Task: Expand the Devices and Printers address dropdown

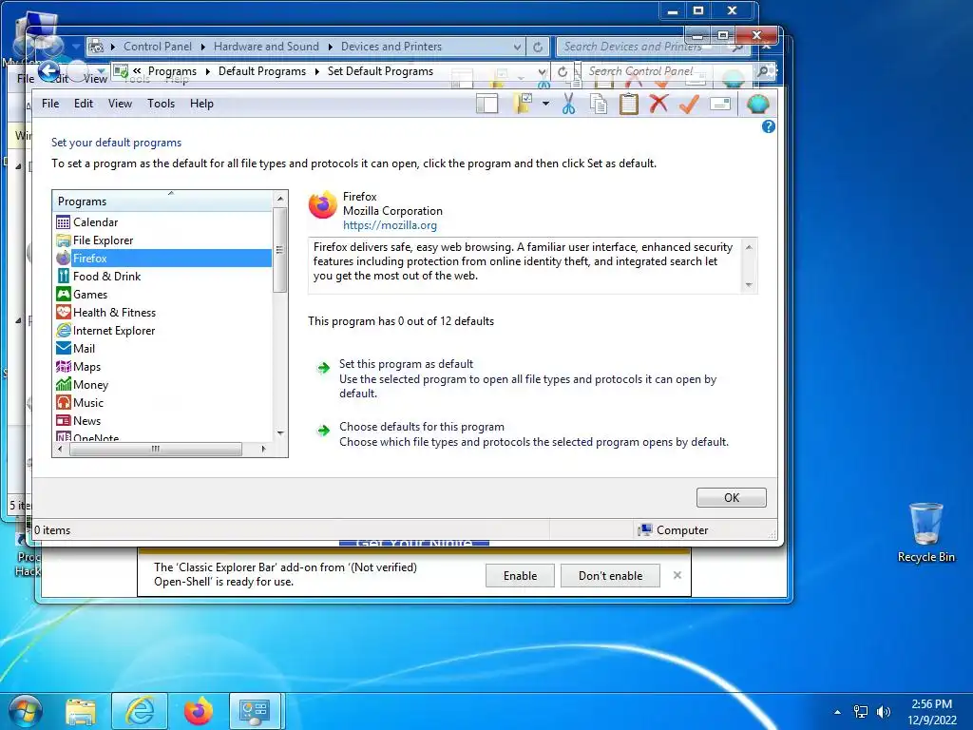Action: (x=518, y=47)
